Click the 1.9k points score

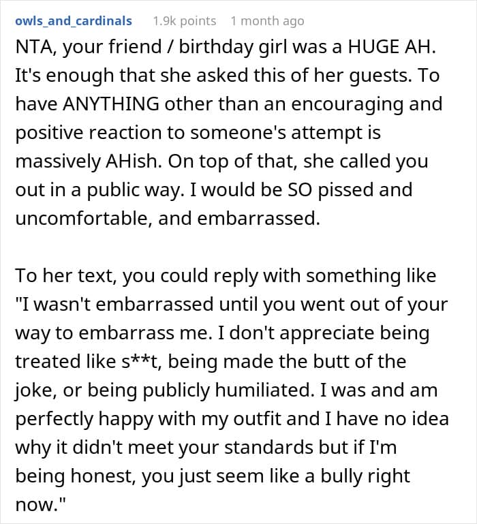[185, 21]
